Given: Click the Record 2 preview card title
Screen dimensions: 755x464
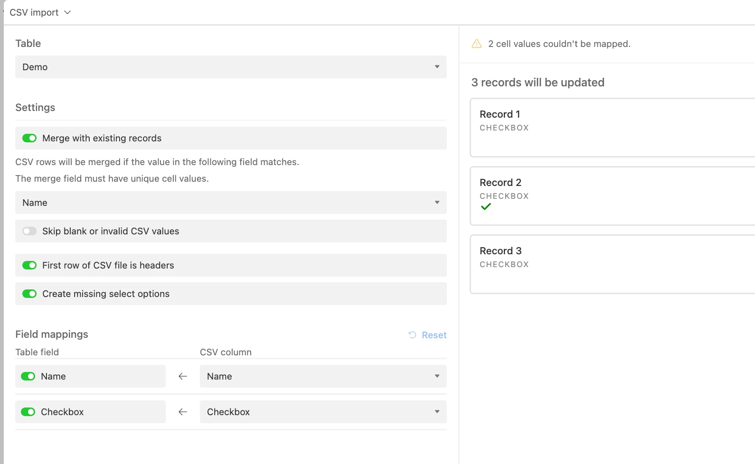Looking at the screenshot, I should [500, 183].
